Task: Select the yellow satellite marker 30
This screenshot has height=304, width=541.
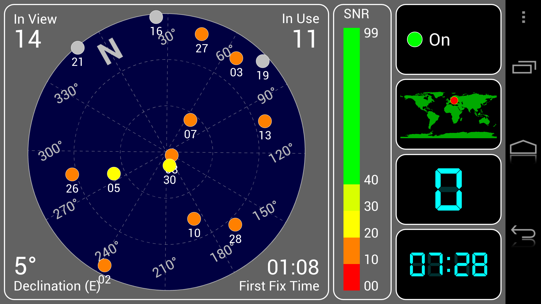Action: (170, 166)
